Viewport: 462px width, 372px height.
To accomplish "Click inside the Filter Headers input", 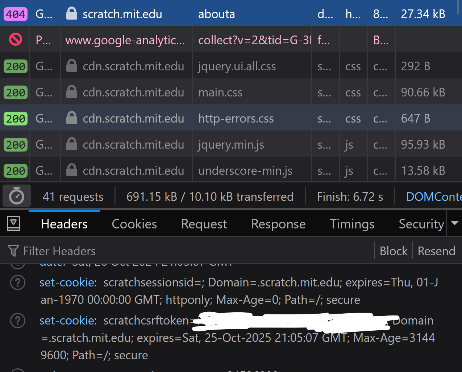I will pyautogui.click(x=109, y=251).
